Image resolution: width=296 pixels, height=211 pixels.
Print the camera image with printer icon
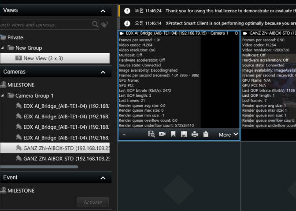click(x=195, y=134)
